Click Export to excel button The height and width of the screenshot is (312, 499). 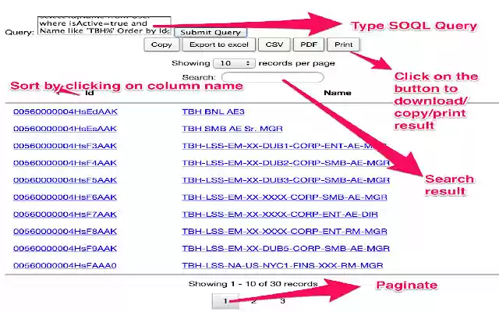coord(219,44)
